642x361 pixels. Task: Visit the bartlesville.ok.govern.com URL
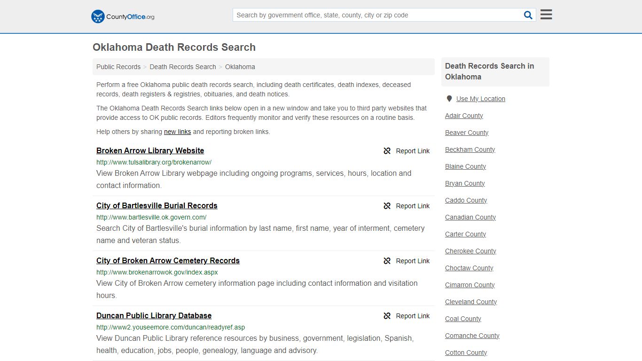pos(151,217)
